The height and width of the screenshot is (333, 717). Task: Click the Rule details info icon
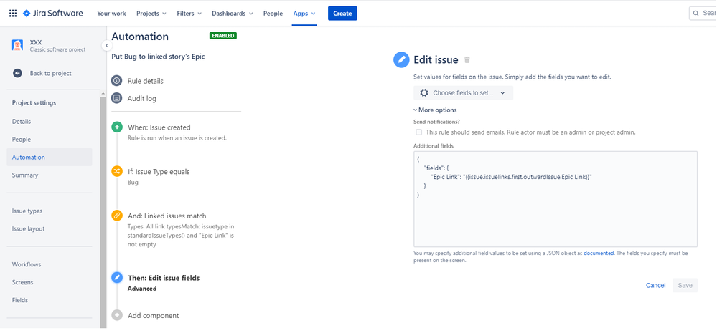pyautogui.click(x=116, y=81)
